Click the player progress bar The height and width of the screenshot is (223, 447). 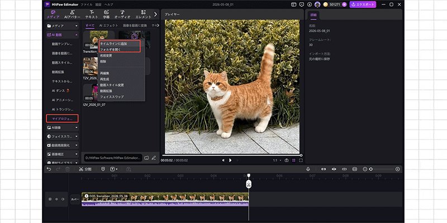coord(231,156)
